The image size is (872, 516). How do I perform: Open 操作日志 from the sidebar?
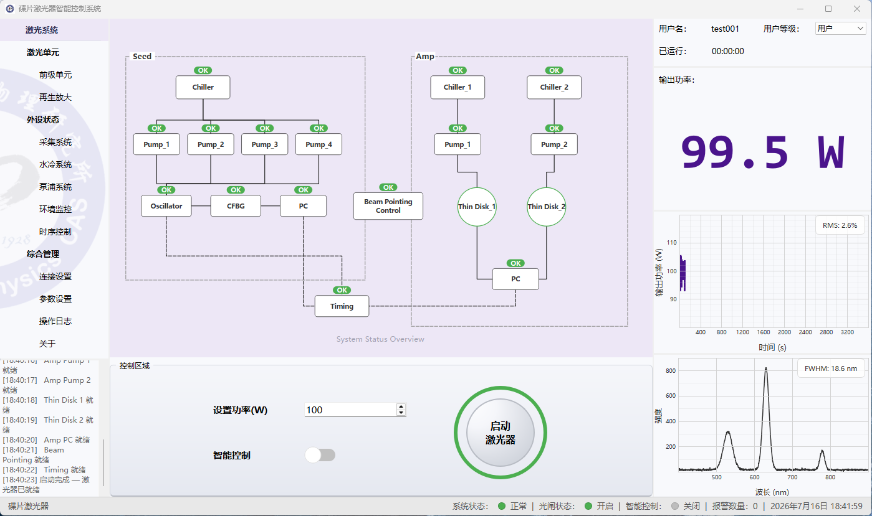pyautogui.click(x=55, y=321)
